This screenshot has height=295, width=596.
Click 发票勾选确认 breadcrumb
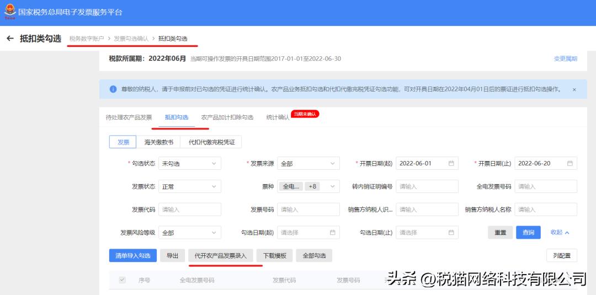131,39
